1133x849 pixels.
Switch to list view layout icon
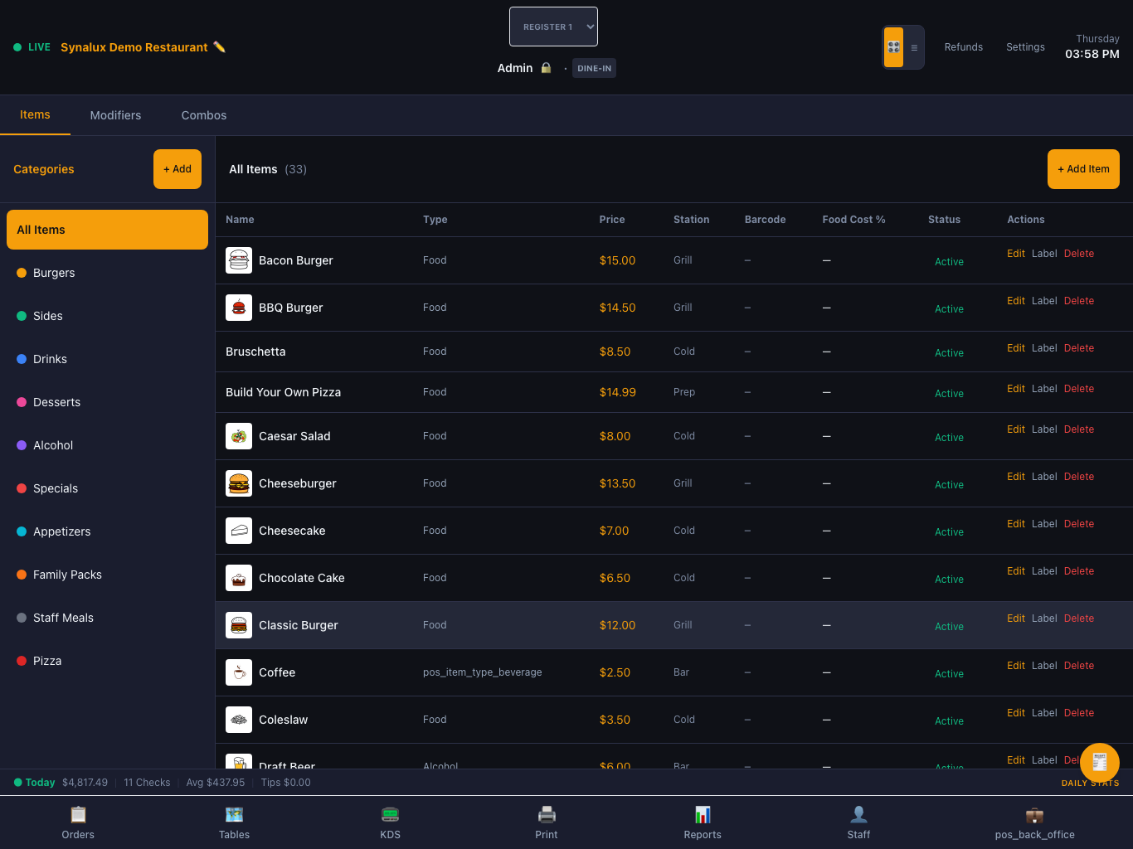click(x=914, y=47)
